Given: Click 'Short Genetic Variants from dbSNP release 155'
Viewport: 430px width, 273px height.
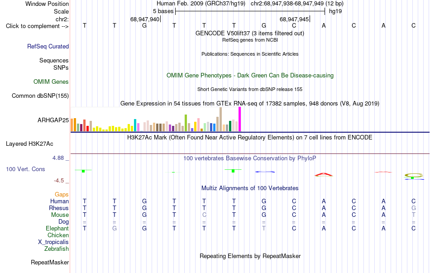Looking at the screenshot, I should pos(250,90).
